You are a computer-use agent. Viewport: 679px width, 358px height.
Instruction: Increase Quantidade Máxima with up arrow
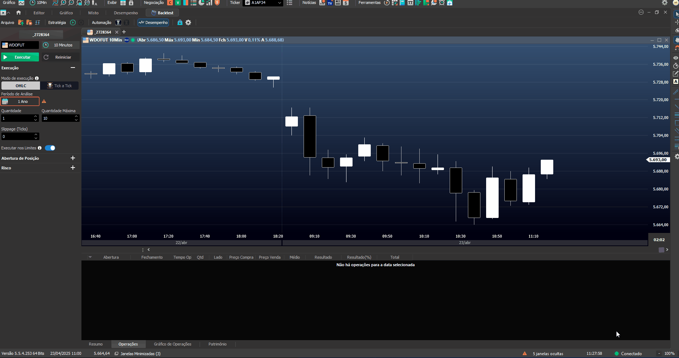pos(76,116)
